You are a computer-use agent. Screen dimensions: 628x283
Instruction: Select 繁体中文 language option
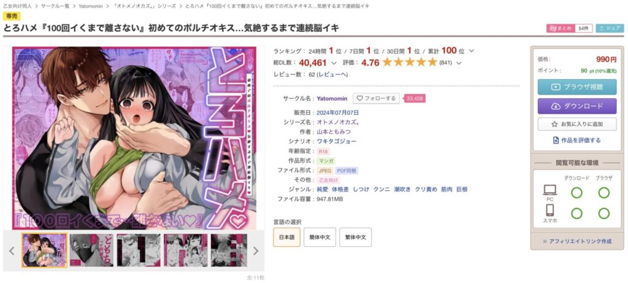(x=355, y=237)
